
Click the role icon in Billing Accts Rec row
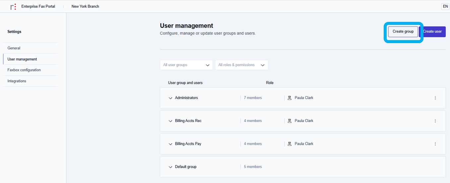[x=289, y=121]
